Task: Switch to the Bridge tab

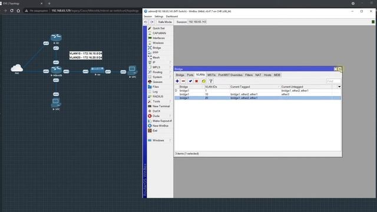Action: [180, 75]
